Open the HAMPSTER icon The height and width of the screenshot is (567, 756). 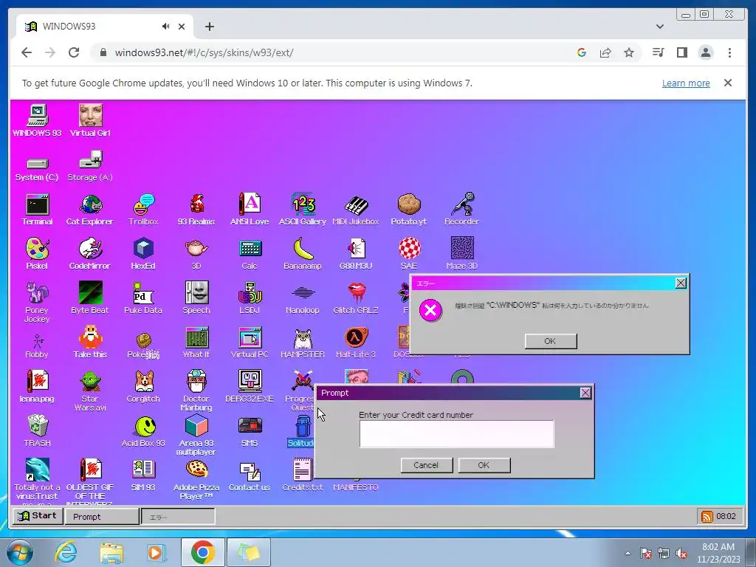pos(303,343)
